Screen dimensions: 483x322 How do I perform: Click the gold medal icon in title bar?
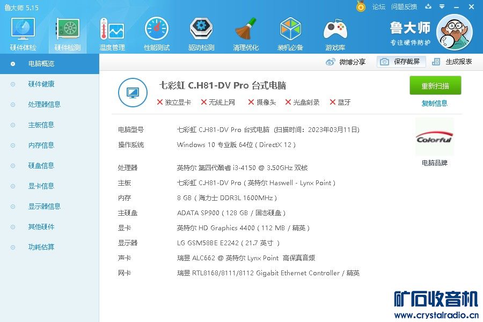pyautogui.click(x=361, y=6)
